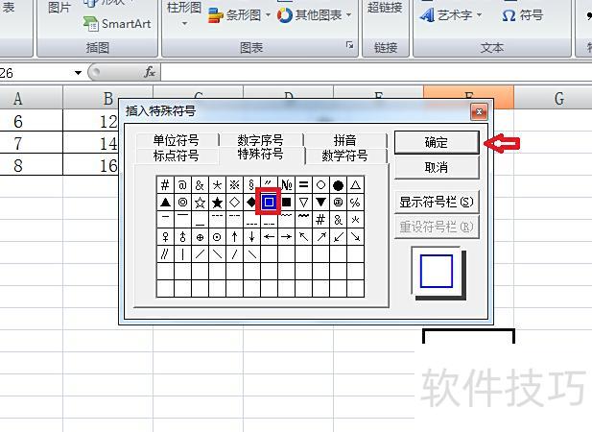Choose the reference mark ※ symbol
Viewport: 592px width, 432px height.
[x=234, y=185]
